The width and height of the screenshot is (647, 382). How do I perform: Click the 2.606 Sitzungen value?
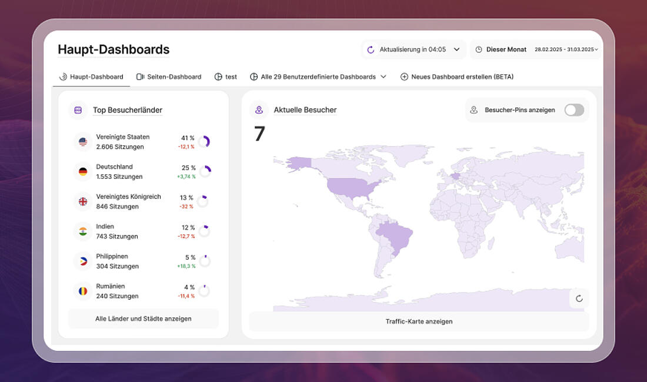[120, 147]
